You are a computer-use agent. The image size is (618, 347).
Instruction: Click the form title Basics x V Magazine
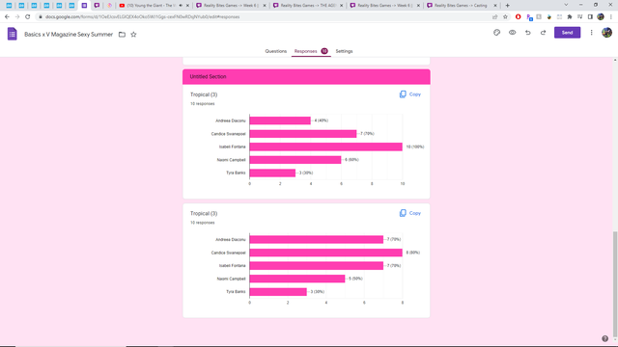(69, 35)
